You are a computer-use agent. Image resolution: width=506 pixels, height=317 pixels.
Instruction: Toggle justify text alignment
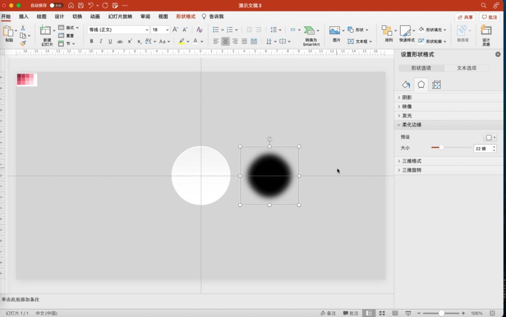coord(244,41)
